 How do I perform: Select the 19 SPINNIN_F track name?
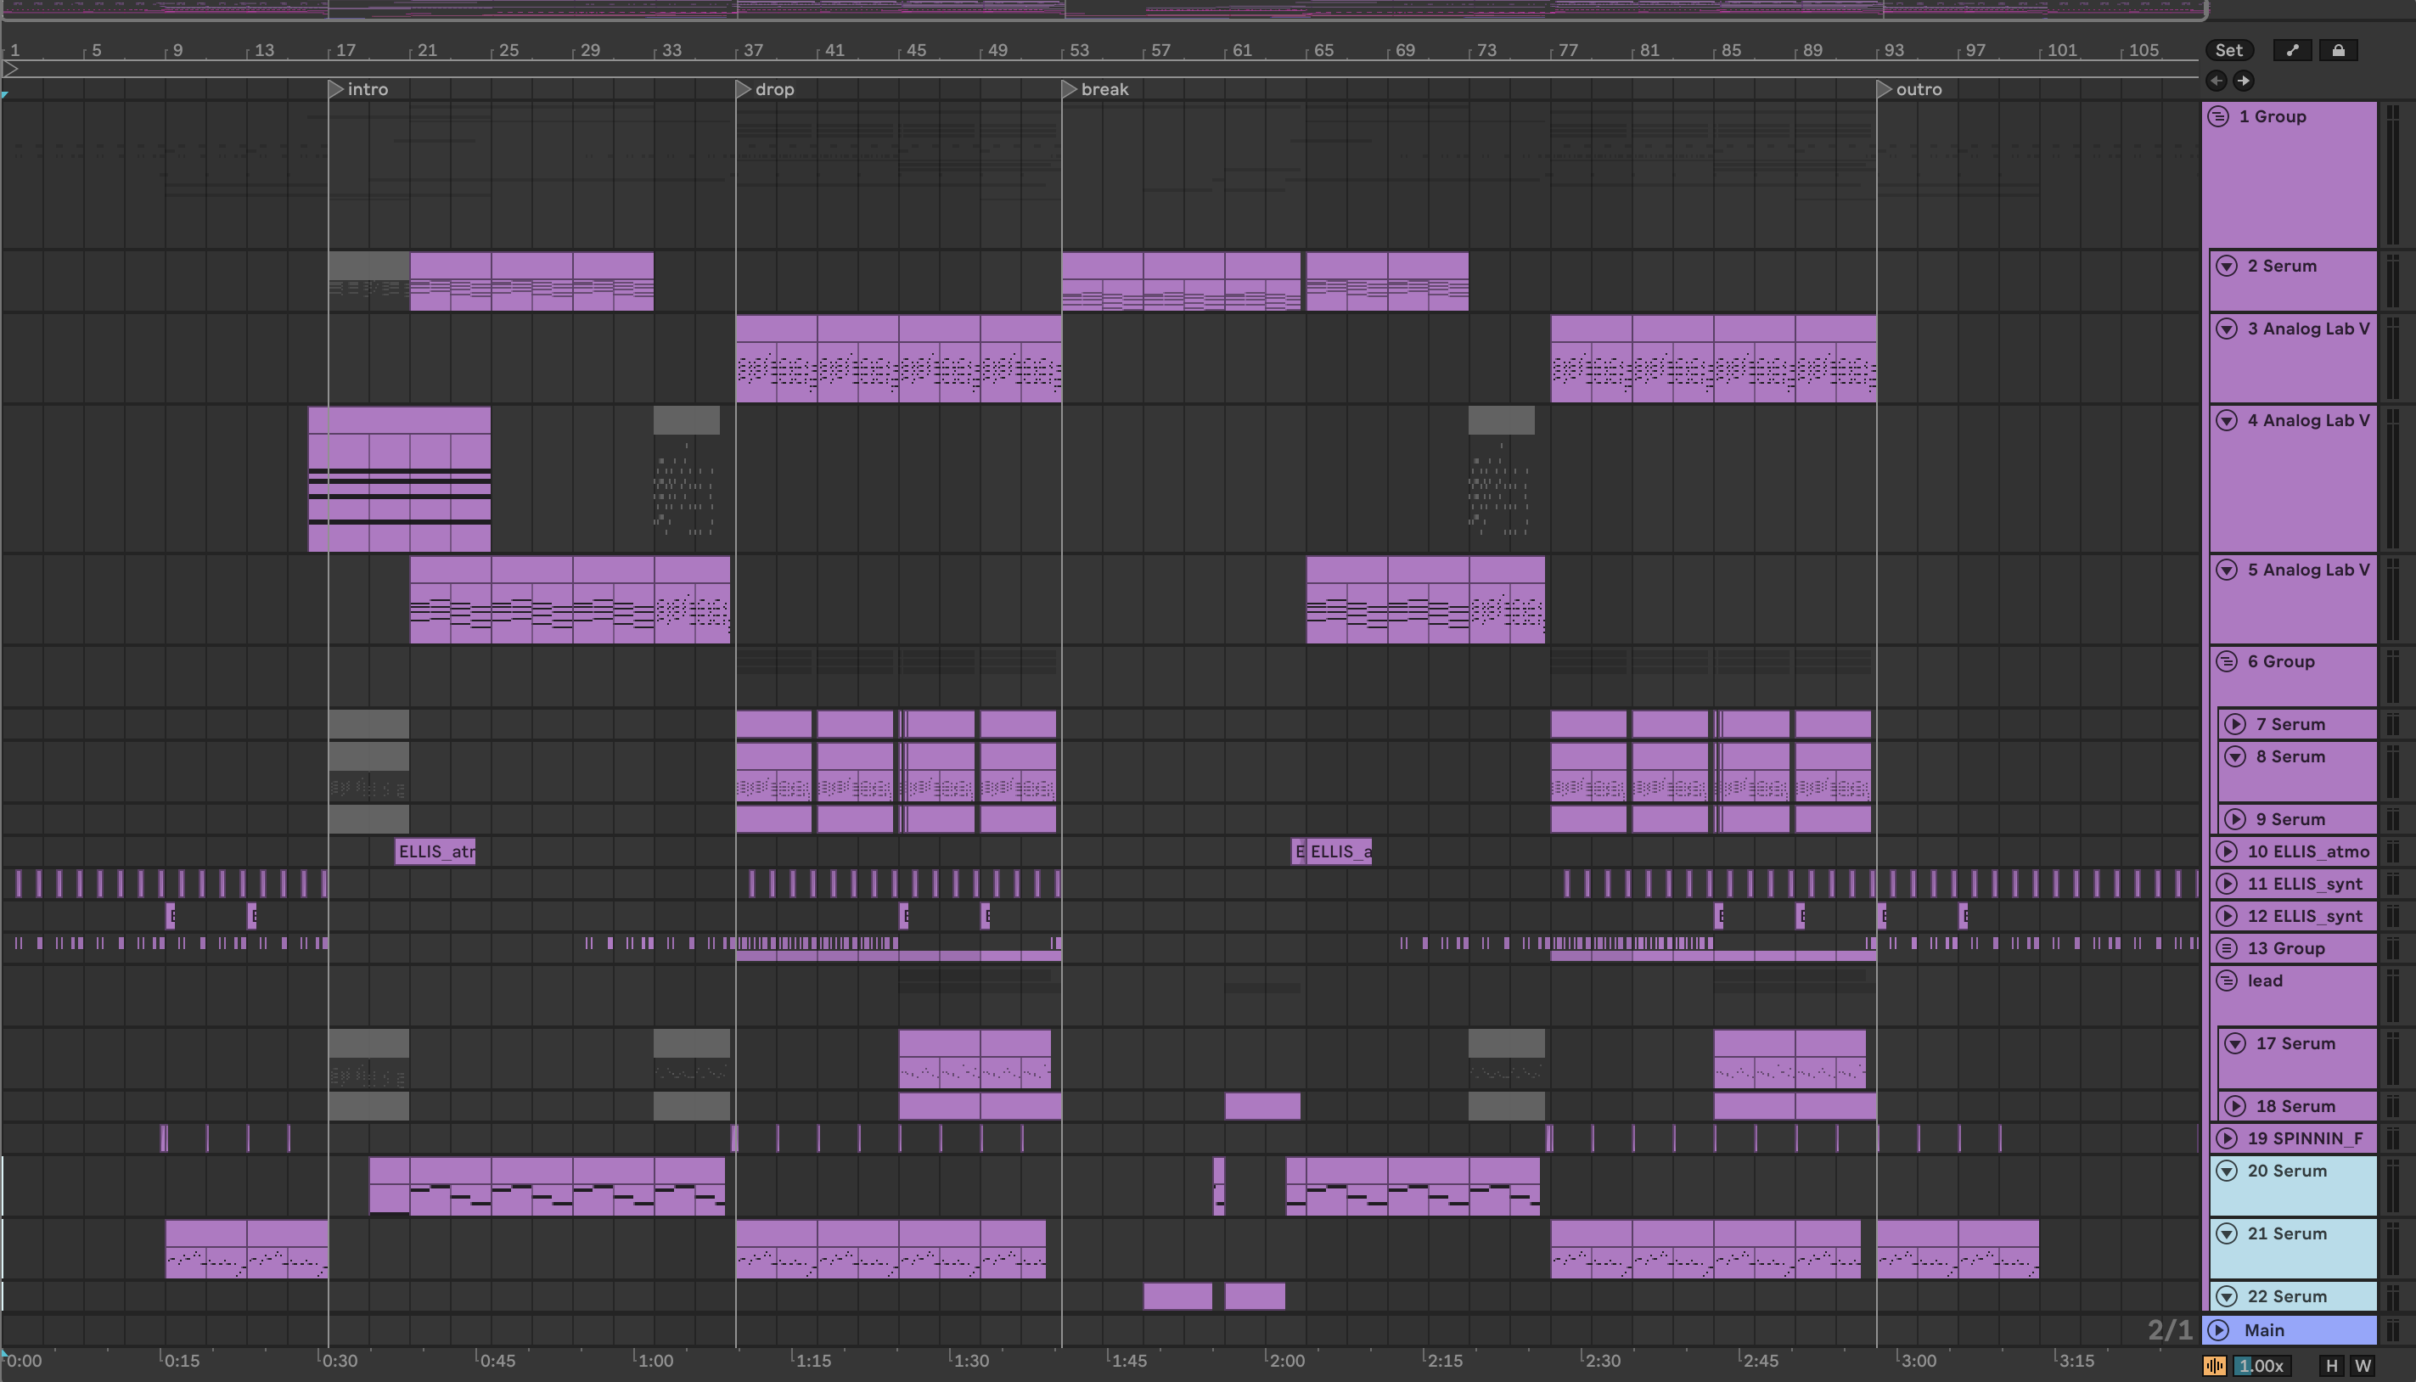(2305, 1138)
